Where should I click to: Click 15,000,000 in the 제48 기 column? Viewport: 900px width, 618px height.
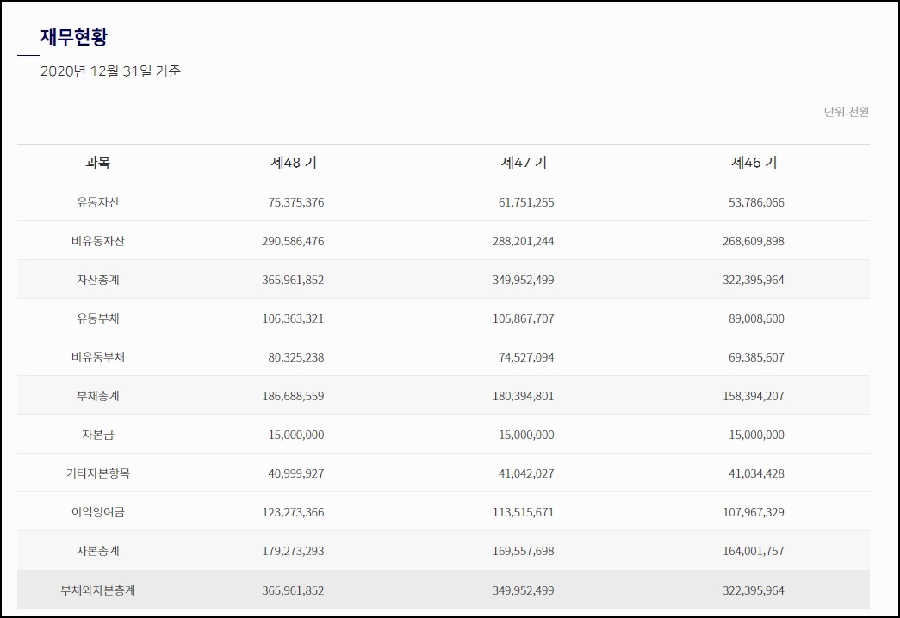point(296,435)
